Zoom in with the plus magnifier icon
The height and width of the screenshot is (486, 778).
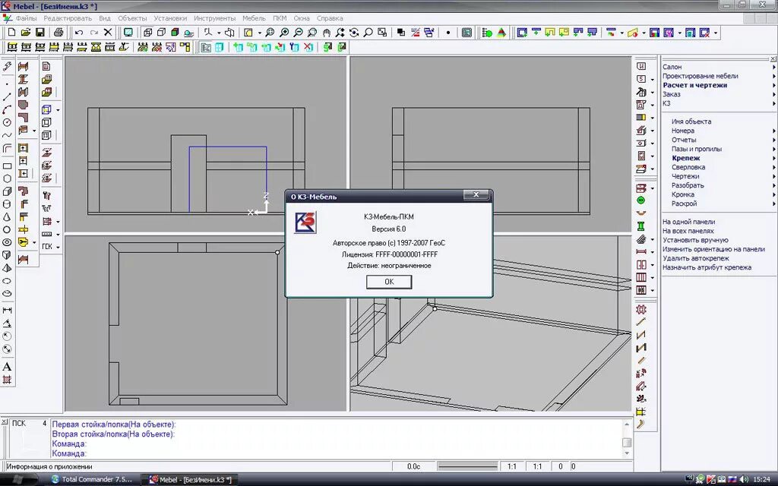click(284, 33)
